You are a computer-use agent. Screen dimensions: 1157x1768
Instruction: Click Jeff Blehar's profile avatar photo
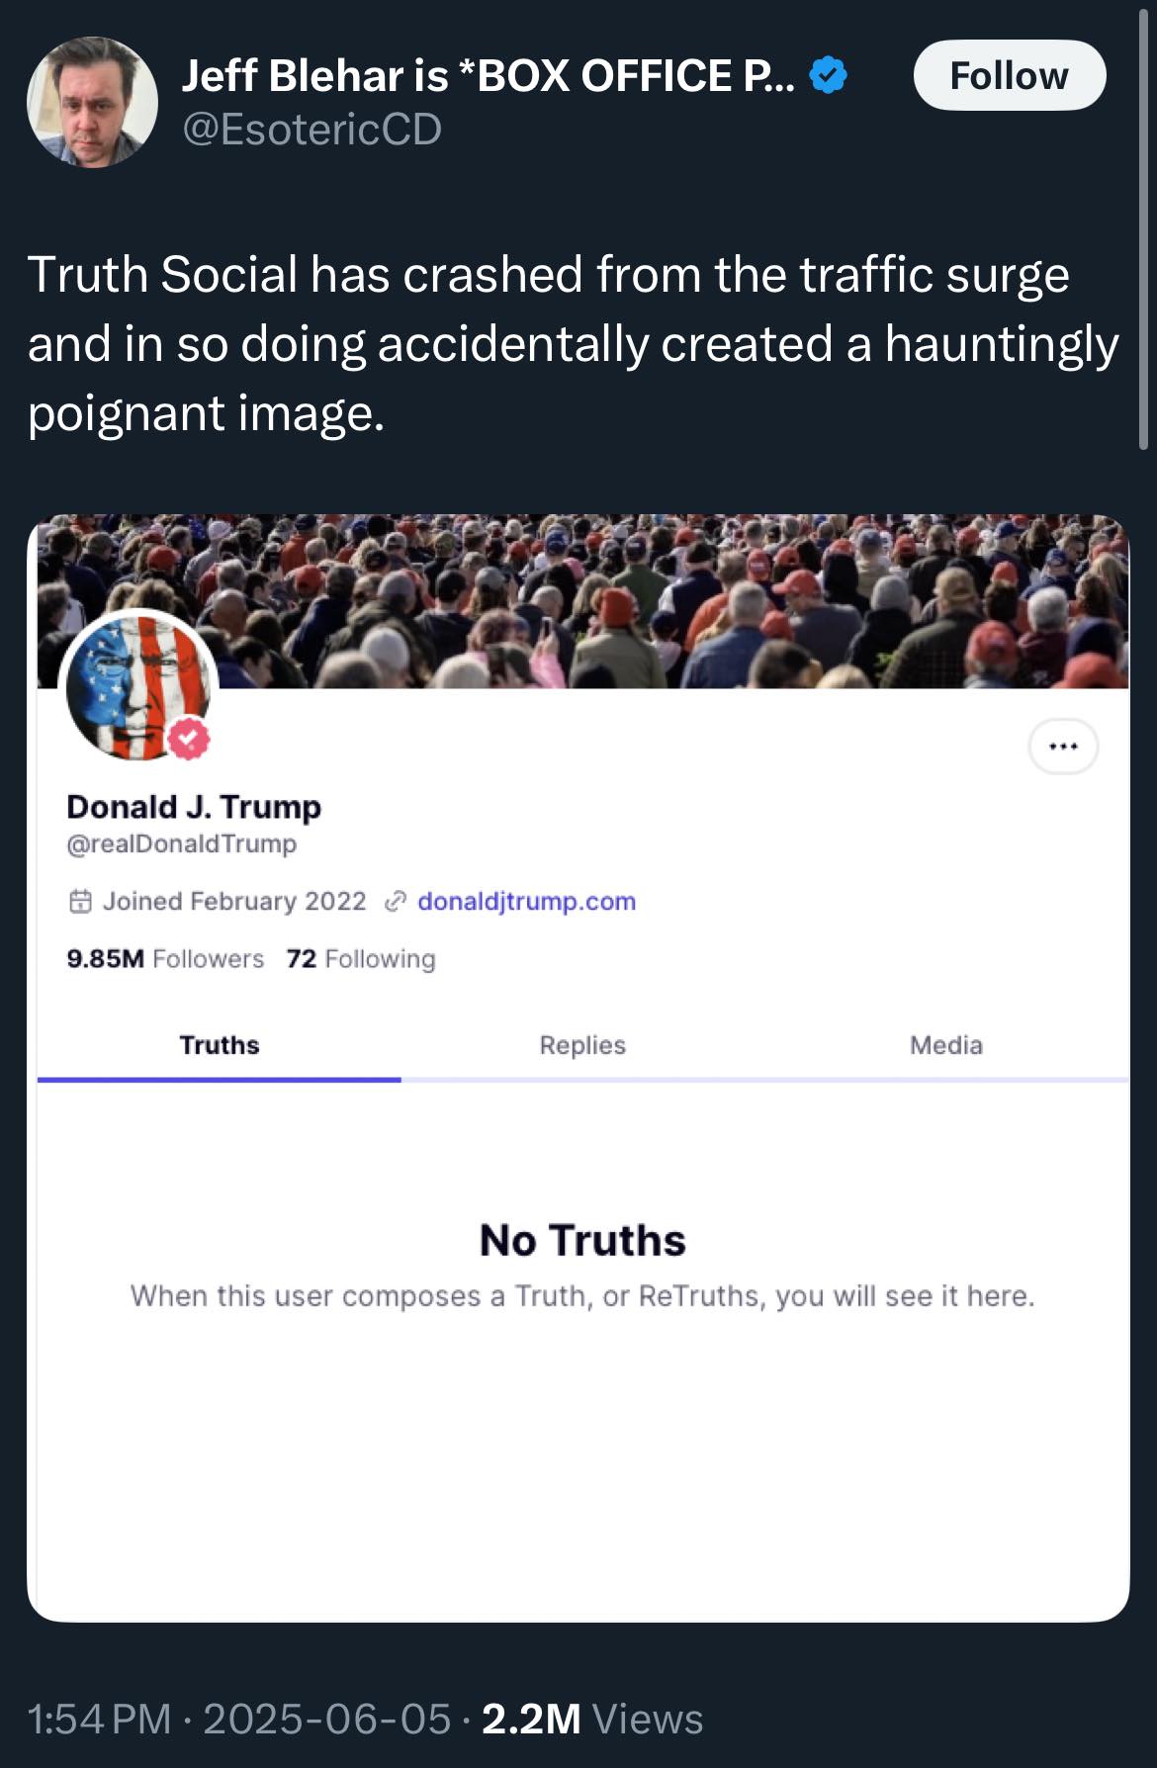(x=92, y=102)
